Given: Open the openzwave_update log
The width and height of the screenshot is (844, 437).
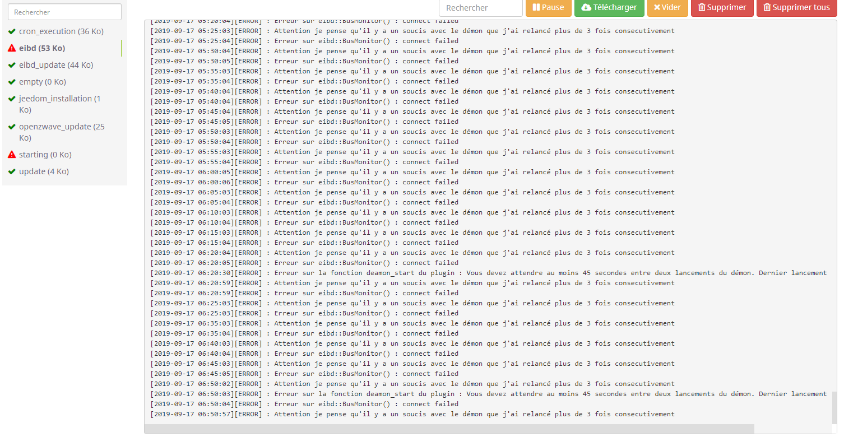Looking at the screenshot, I should coord(62,132).
